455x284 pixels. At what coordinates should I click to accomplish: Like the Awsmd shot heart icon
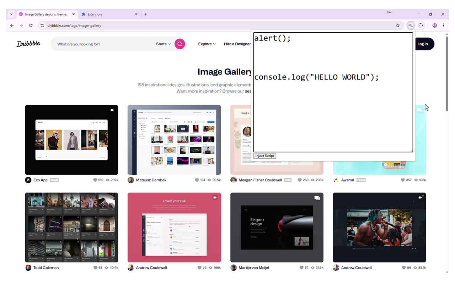click(x=403, y=180)
